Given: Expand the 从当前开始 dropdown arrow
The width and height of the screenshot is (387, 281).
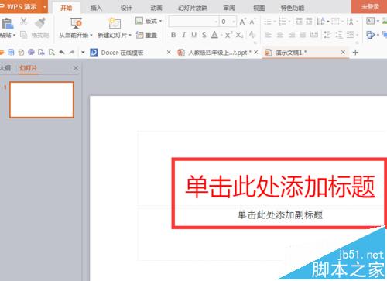Looking at the screenshot, I should point(91,35).
